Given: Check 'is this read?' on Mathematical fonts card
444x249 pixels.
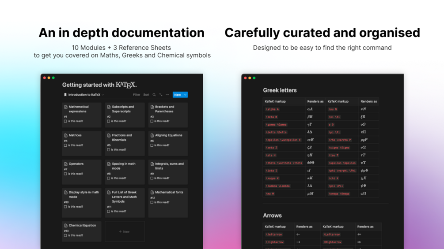Looking at the screenshot, I should [x=152, y=202].
